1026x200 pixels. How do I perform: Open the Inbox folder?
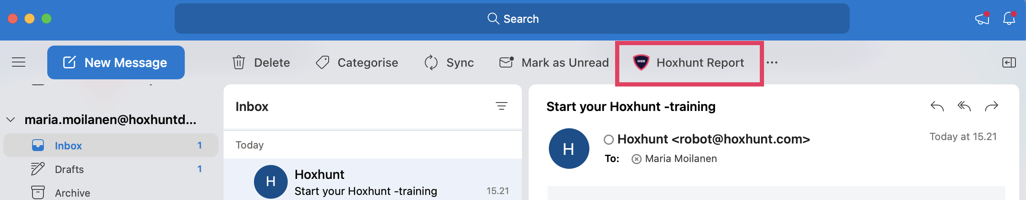pos(111,145)
